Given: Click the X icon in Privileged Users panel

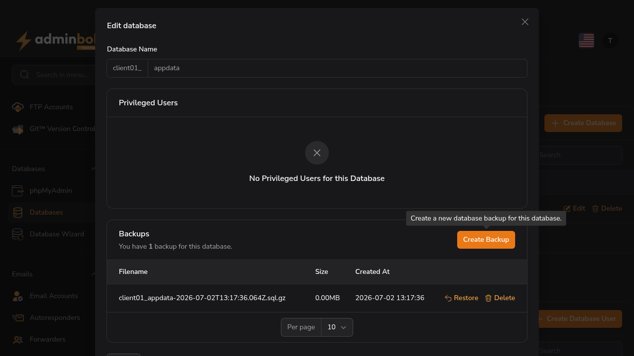Looking at the screenshot, I should pyautogui.click(x=317, y=153).
